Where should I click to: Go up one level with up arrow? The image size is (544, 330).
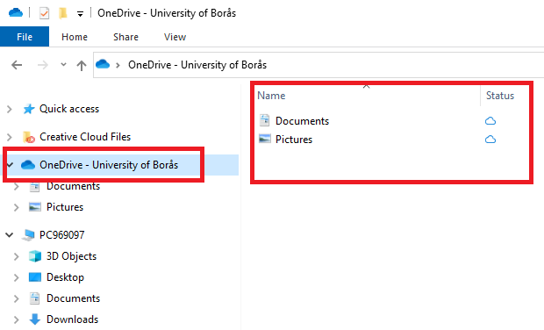[82, 65]
